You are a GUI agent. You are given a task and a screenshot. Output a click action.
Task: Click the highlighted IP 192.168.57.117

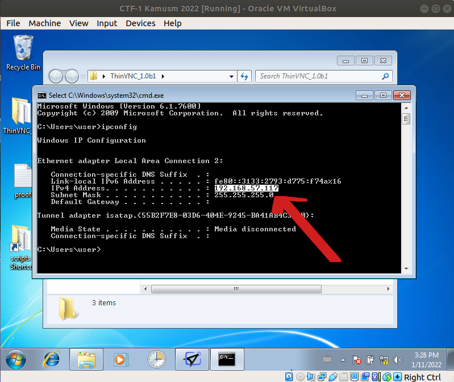pos(246,188)
